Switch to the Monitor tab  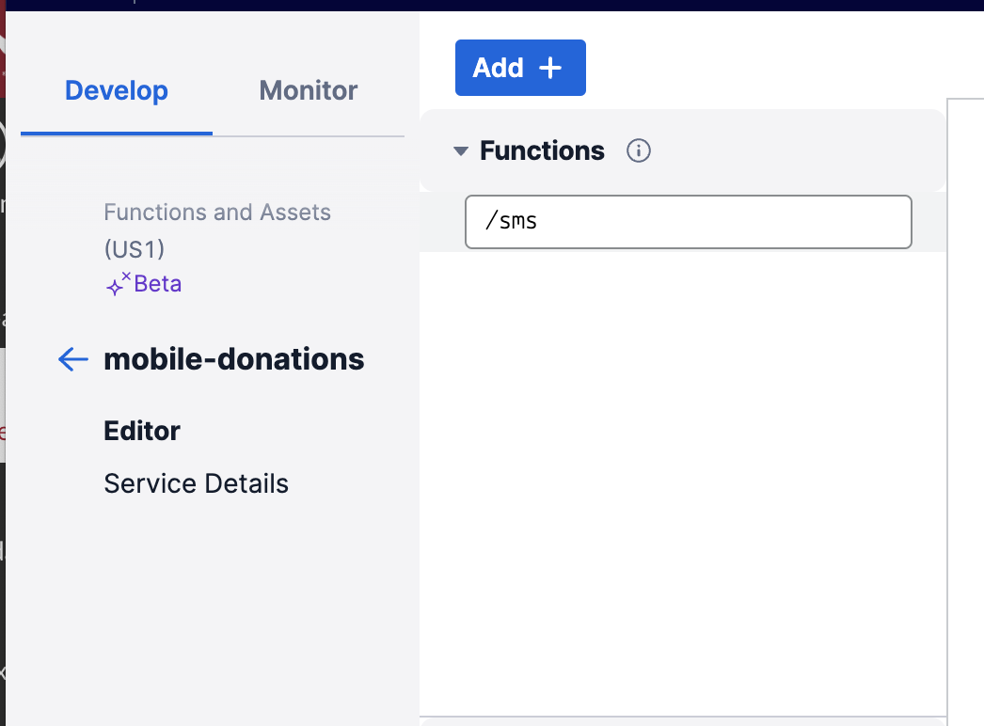(x=309, y=91)
